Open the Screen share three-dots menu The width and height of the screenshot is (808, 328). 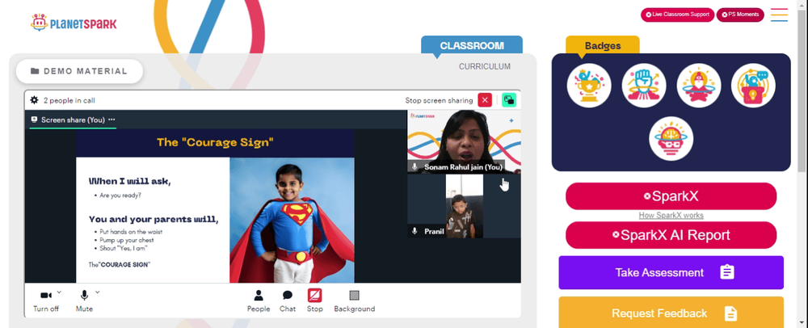112,120
